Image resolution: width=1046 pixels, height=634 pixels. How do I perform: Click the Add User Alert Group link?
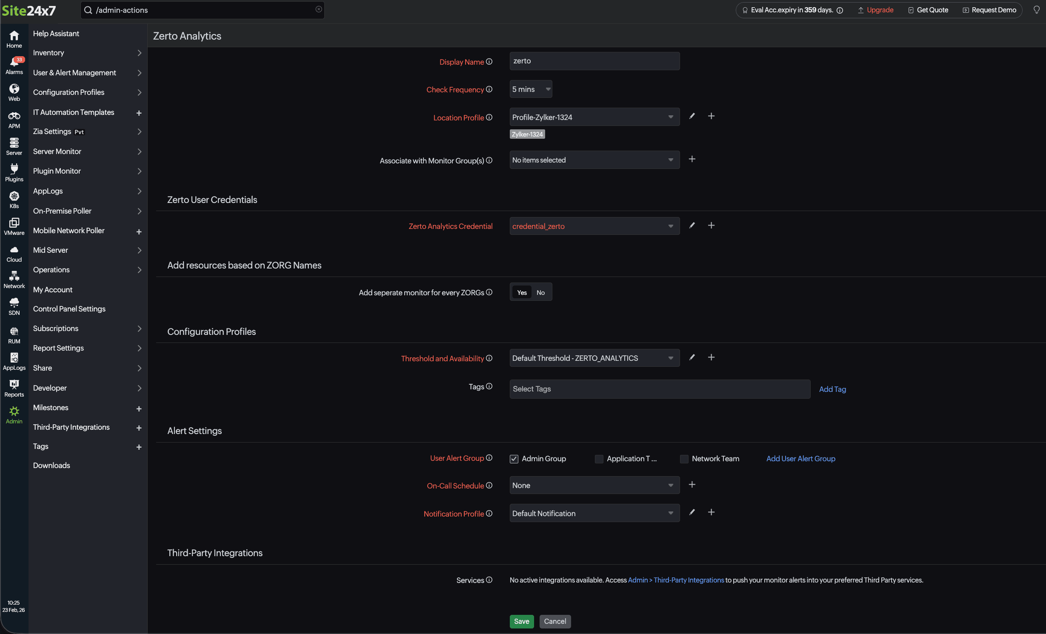coord(800,459)
